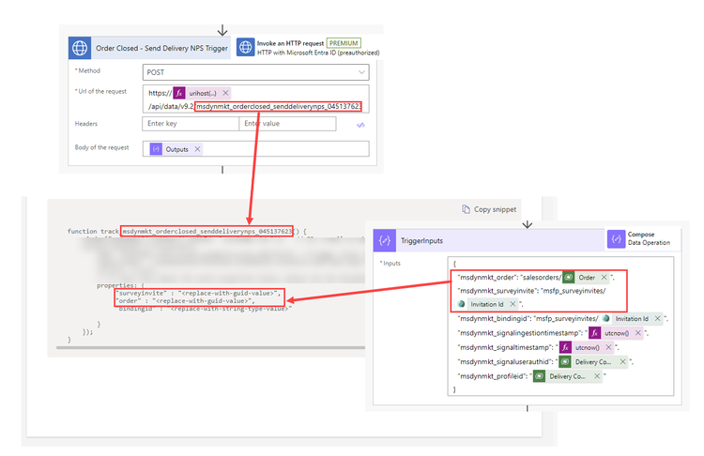Image resolution: width=704 pixels, height=456 pixels.
Task: Click Copy snippet button
Action: [x=489, y=209]
